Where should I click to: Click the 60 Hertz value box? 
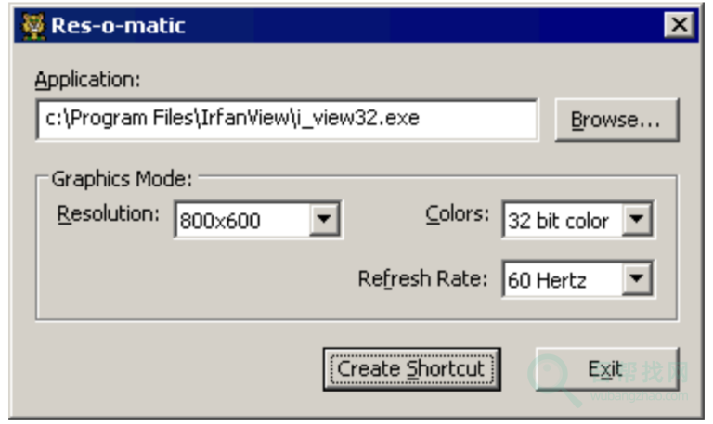click(x=561, y=278)
